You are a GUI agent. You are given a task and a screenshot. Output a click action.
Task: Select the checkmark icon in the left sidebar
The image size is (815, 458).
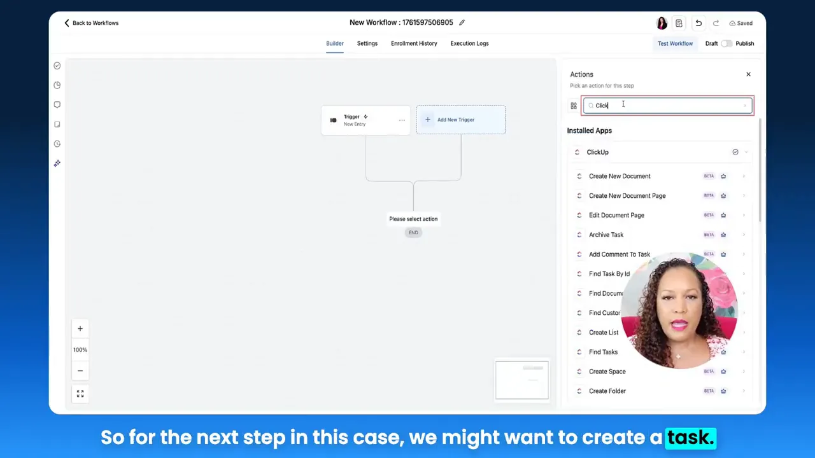[x=57, y=66]
